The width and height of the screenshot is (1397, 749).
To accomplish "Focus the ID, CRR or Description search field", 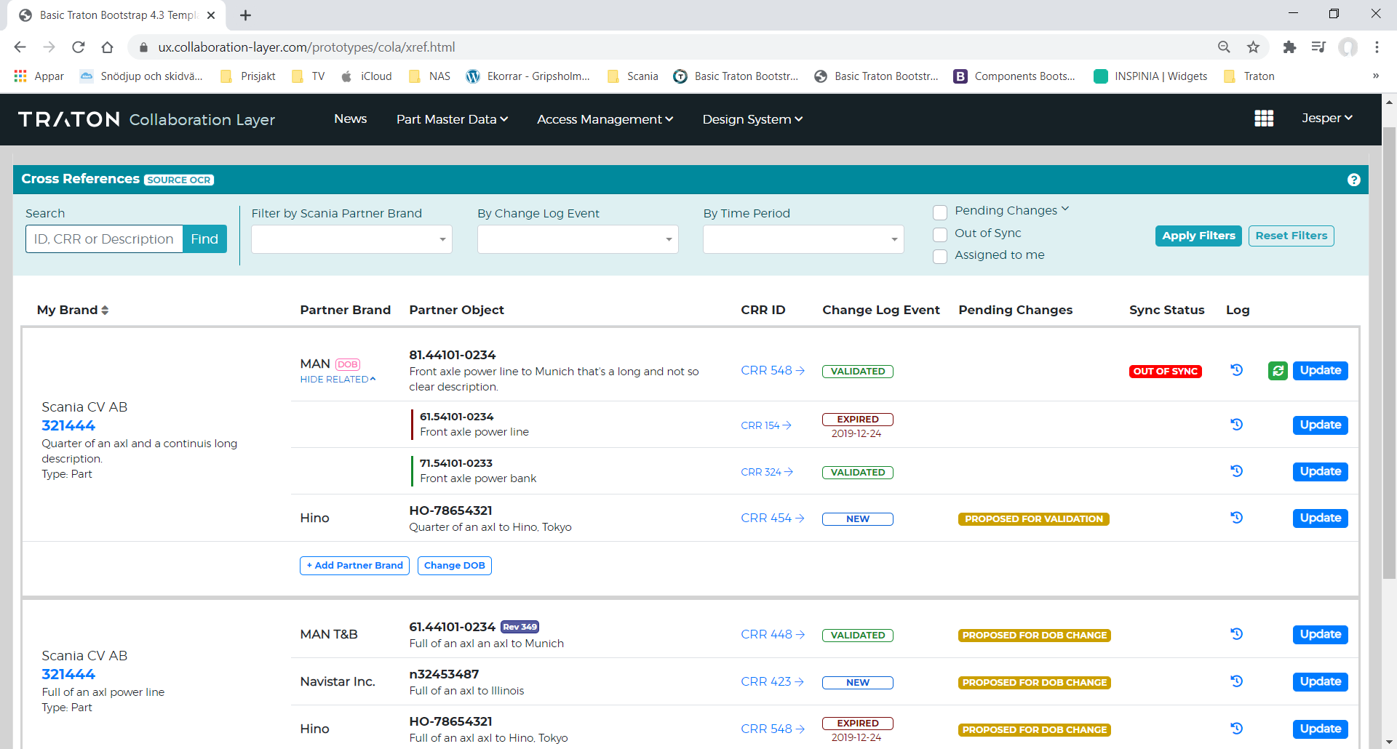I will point(104,239).
